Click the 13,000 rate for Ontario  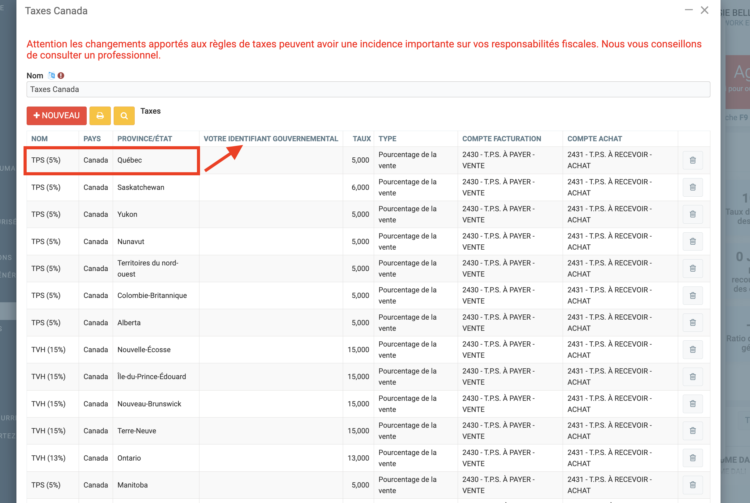coord(358,458)
